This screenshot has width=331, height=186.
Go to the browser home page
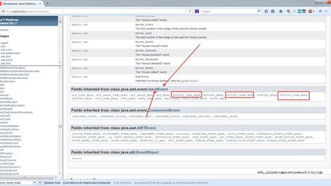pyautogui.click(x=281, y=11)
